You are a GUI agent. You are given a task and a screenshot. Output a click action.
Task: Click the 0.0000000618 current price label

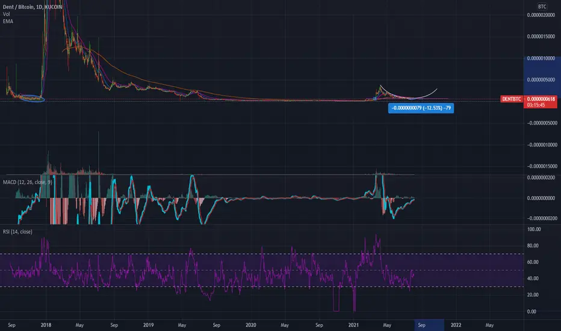541,99
